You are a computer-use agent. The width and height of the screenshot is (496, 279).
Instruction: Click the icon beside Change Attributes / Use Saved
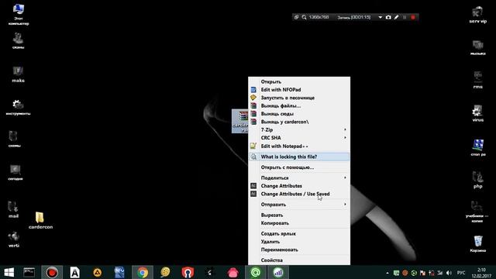tap(253, 194)
